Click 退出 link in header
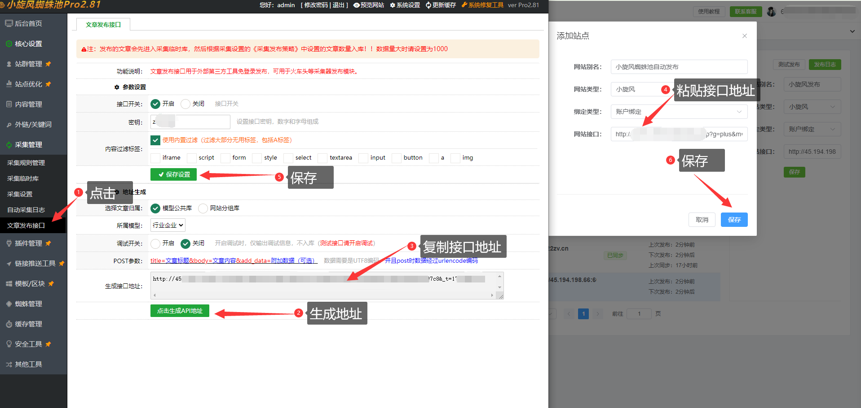The image size is (861, 408). click(x=339, y=5)
